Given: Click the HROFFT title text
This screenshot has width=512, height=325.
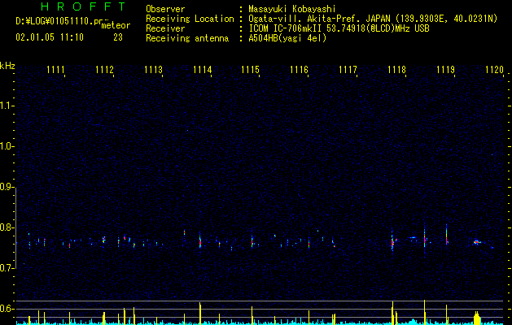Looking at the screenshot, I should click(83, 6).
